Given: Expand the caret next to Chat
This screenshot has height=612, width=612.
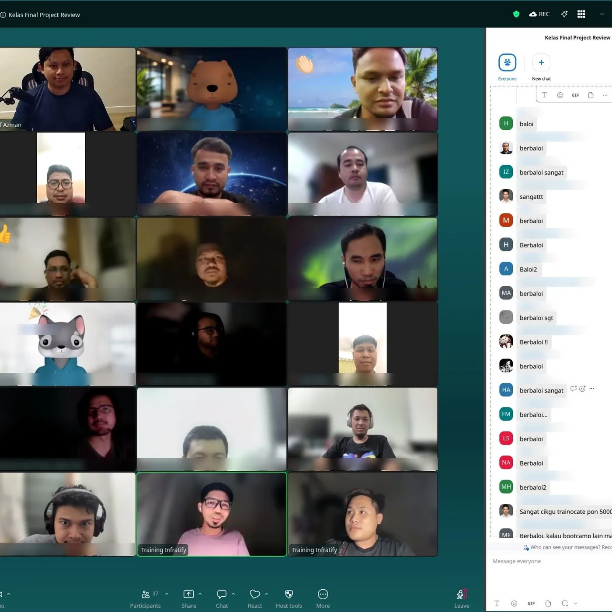Looking at the screenshot, I should pyautogui.click(x=233, y=594).
